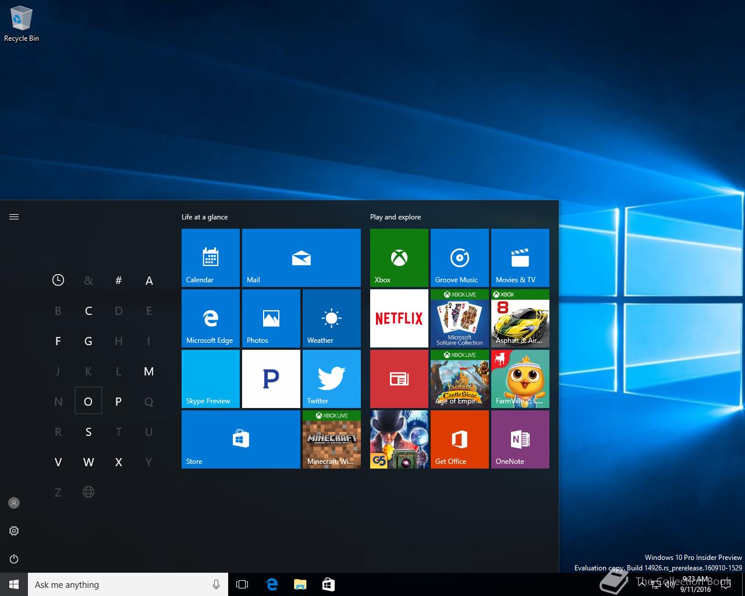Screen dimensions: 745x596
Task: Open the red News tile
Action: 399,379
